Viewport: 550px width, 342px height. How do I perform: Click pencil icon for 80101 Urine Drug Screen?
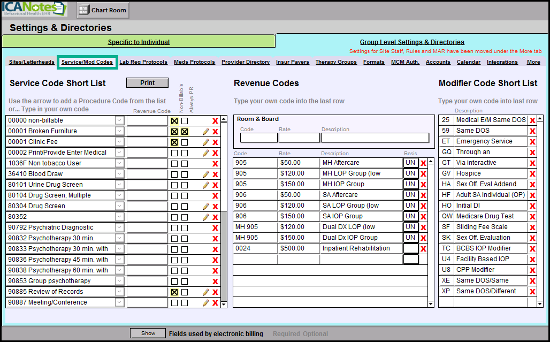[205, 185]
